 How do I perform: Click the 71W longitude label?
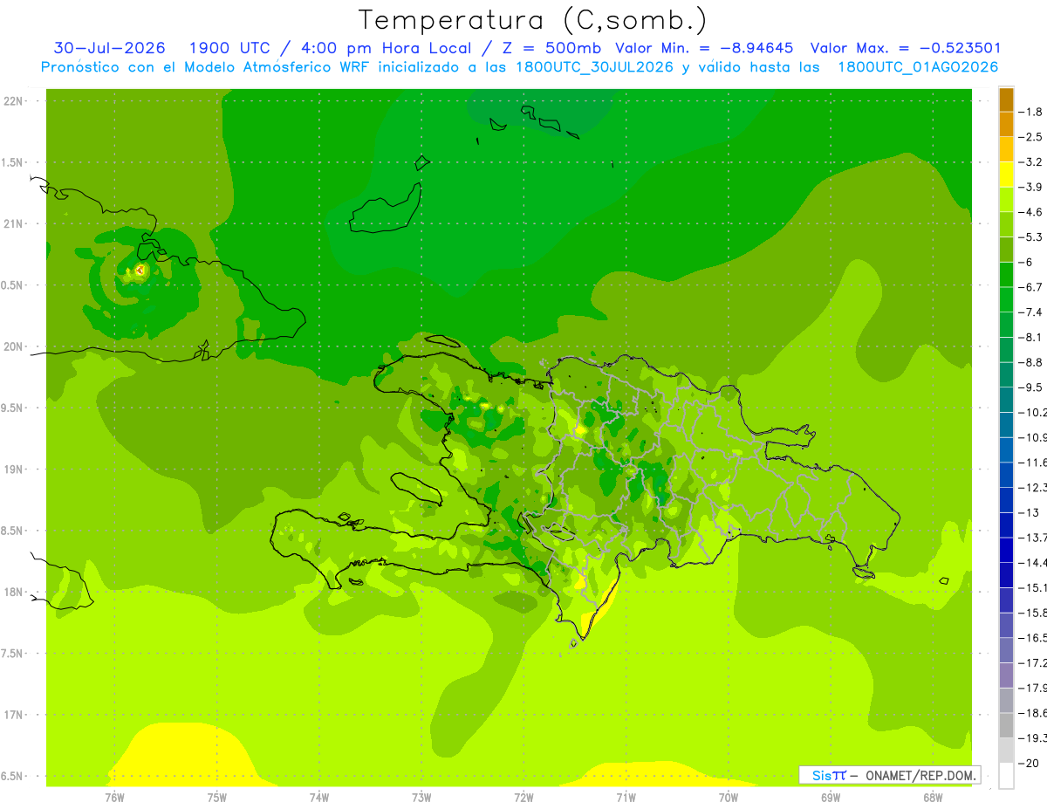pyautogui.click(x=626, y=797)
